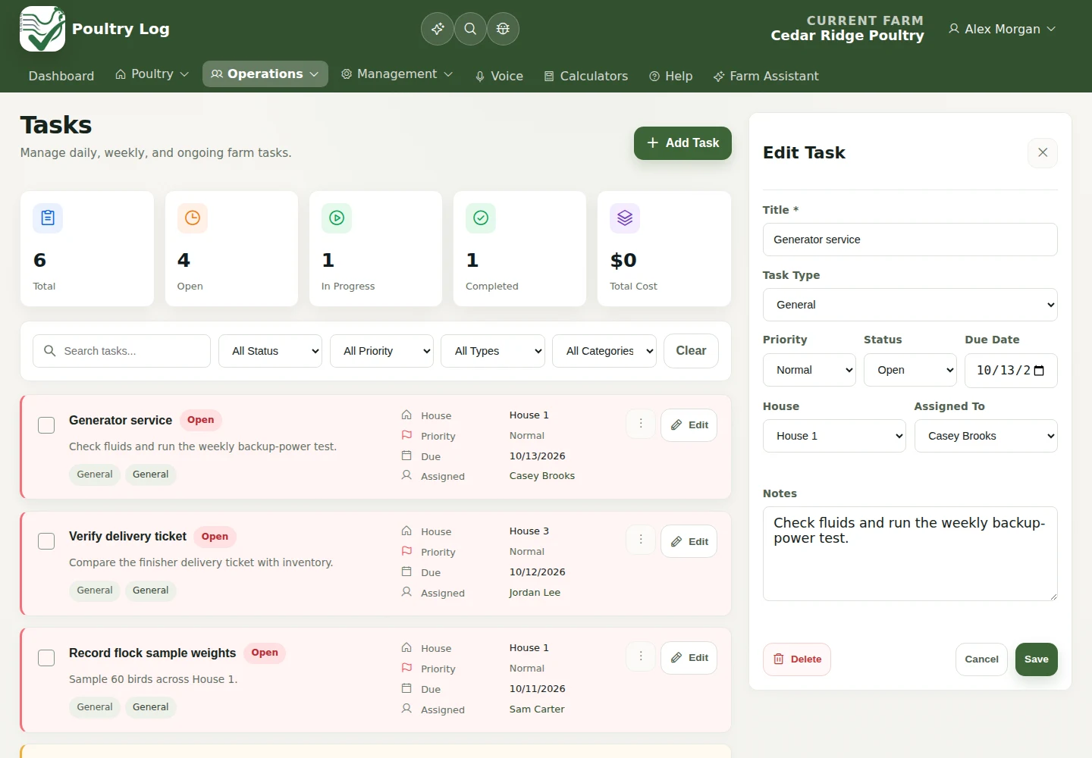
Task: Open the All Status filter dropdown
Action: pyautogui.click(x=271, y=351)
